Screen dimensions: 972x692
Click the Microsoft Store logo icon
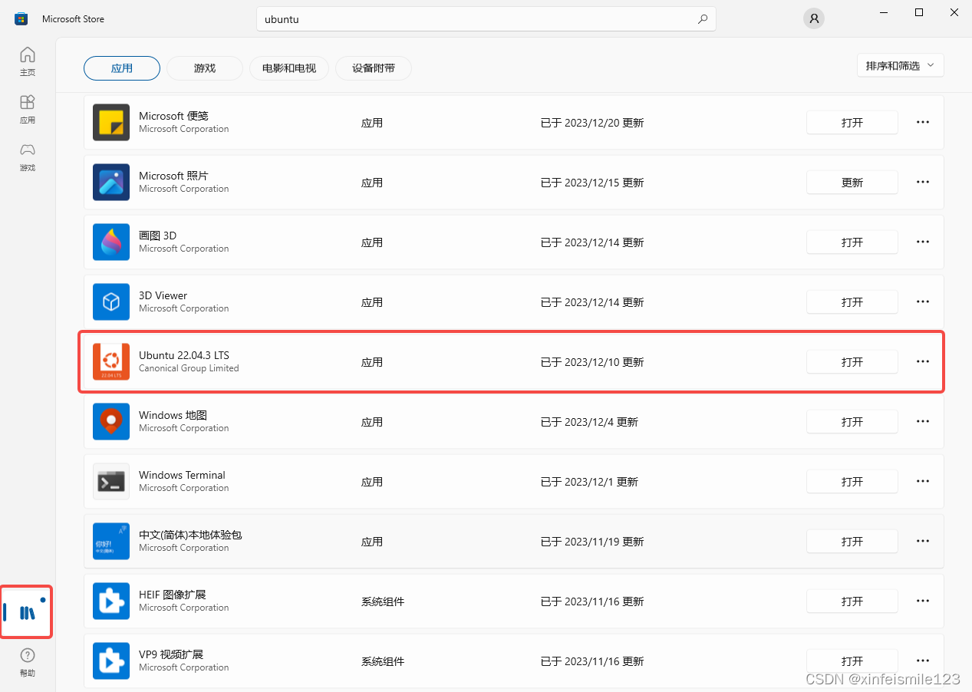coord(21,18)
